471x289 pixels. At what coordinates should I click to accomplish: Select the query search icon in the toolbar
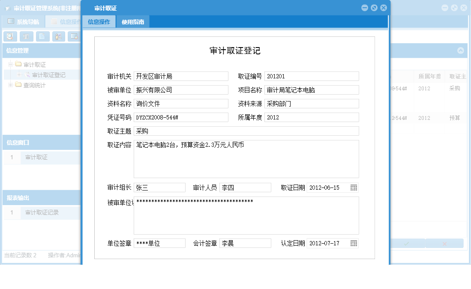click(10, 36)
